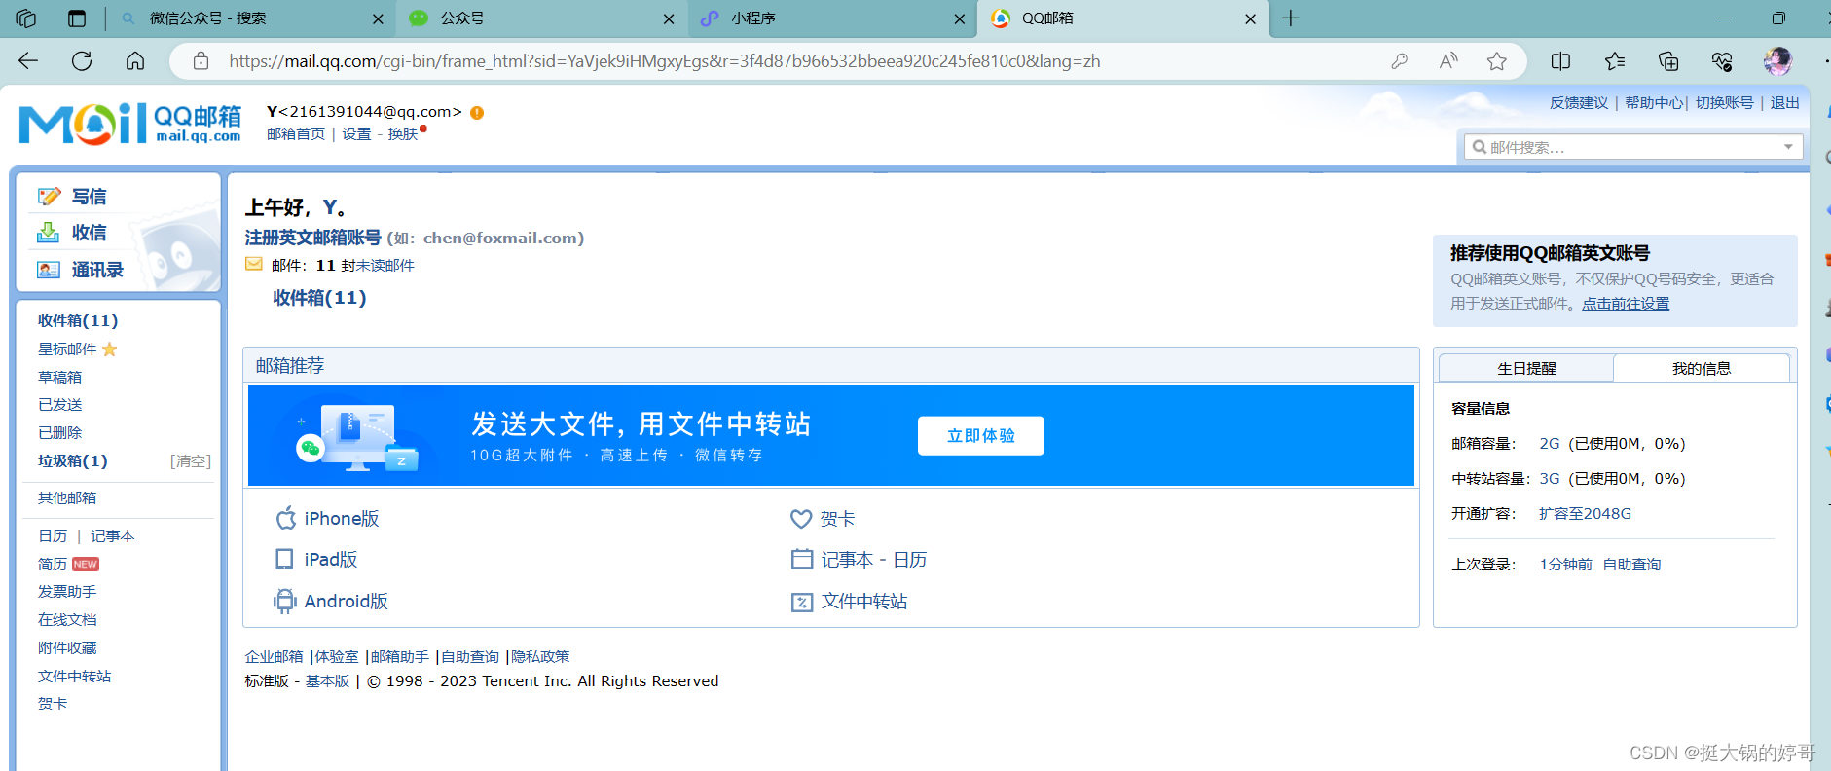Click the browser back arrow

[28, 61]
